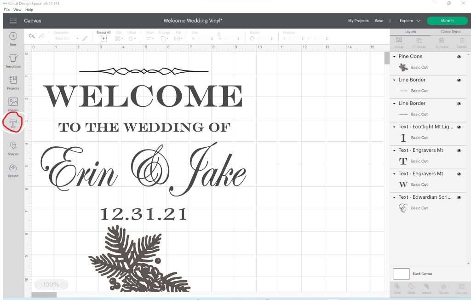This screenshot has width=471, height=300.
Task: Open the Explore machine dropdown
Action: 410,21
